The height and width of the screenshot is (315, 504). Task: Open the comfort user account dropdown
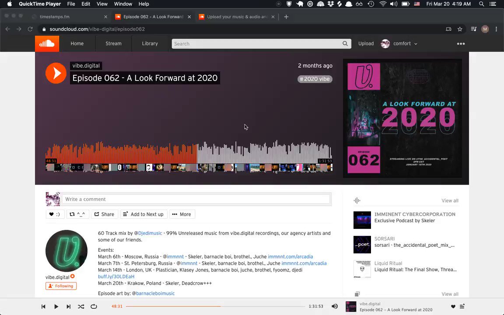(x=399, y=44)
